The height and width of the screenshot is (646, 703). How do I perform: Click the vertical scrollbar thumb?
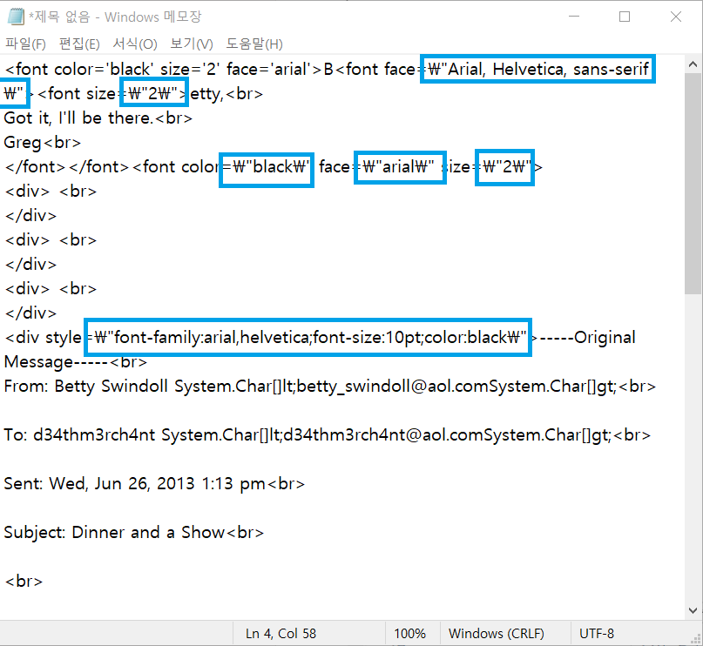point(693,183)
